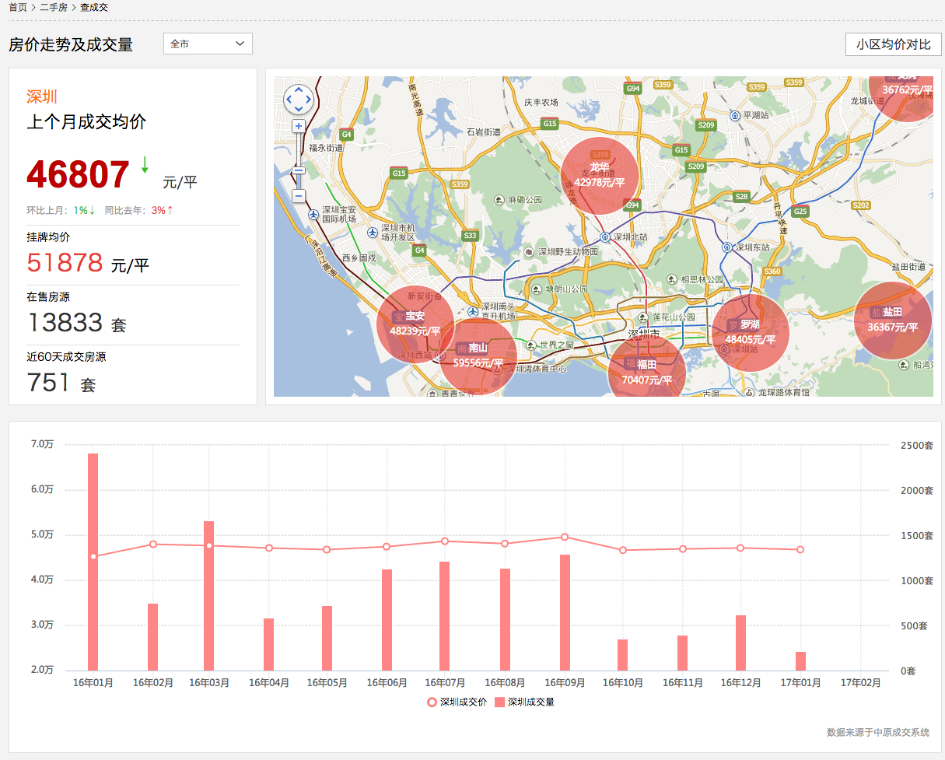Click the 深圳宝安国际机场 airport icon
This screenshot has height=760, width=945.
pyautogui.click(x=313, y=214)
